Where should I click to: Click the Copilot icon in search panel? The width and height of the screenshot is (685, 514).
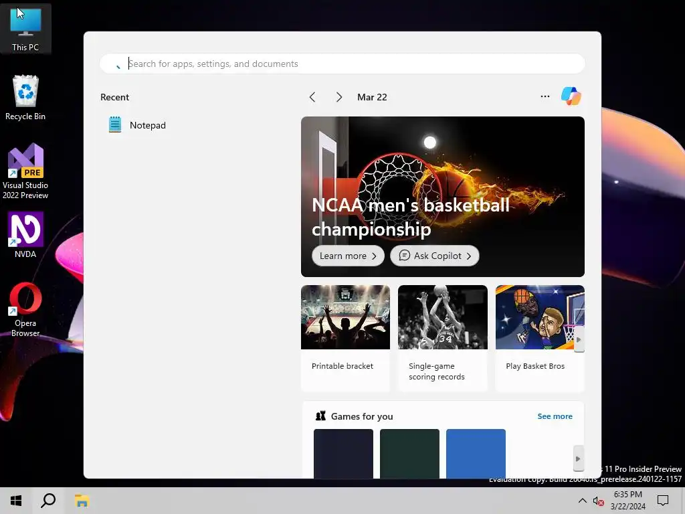(571, 96)
